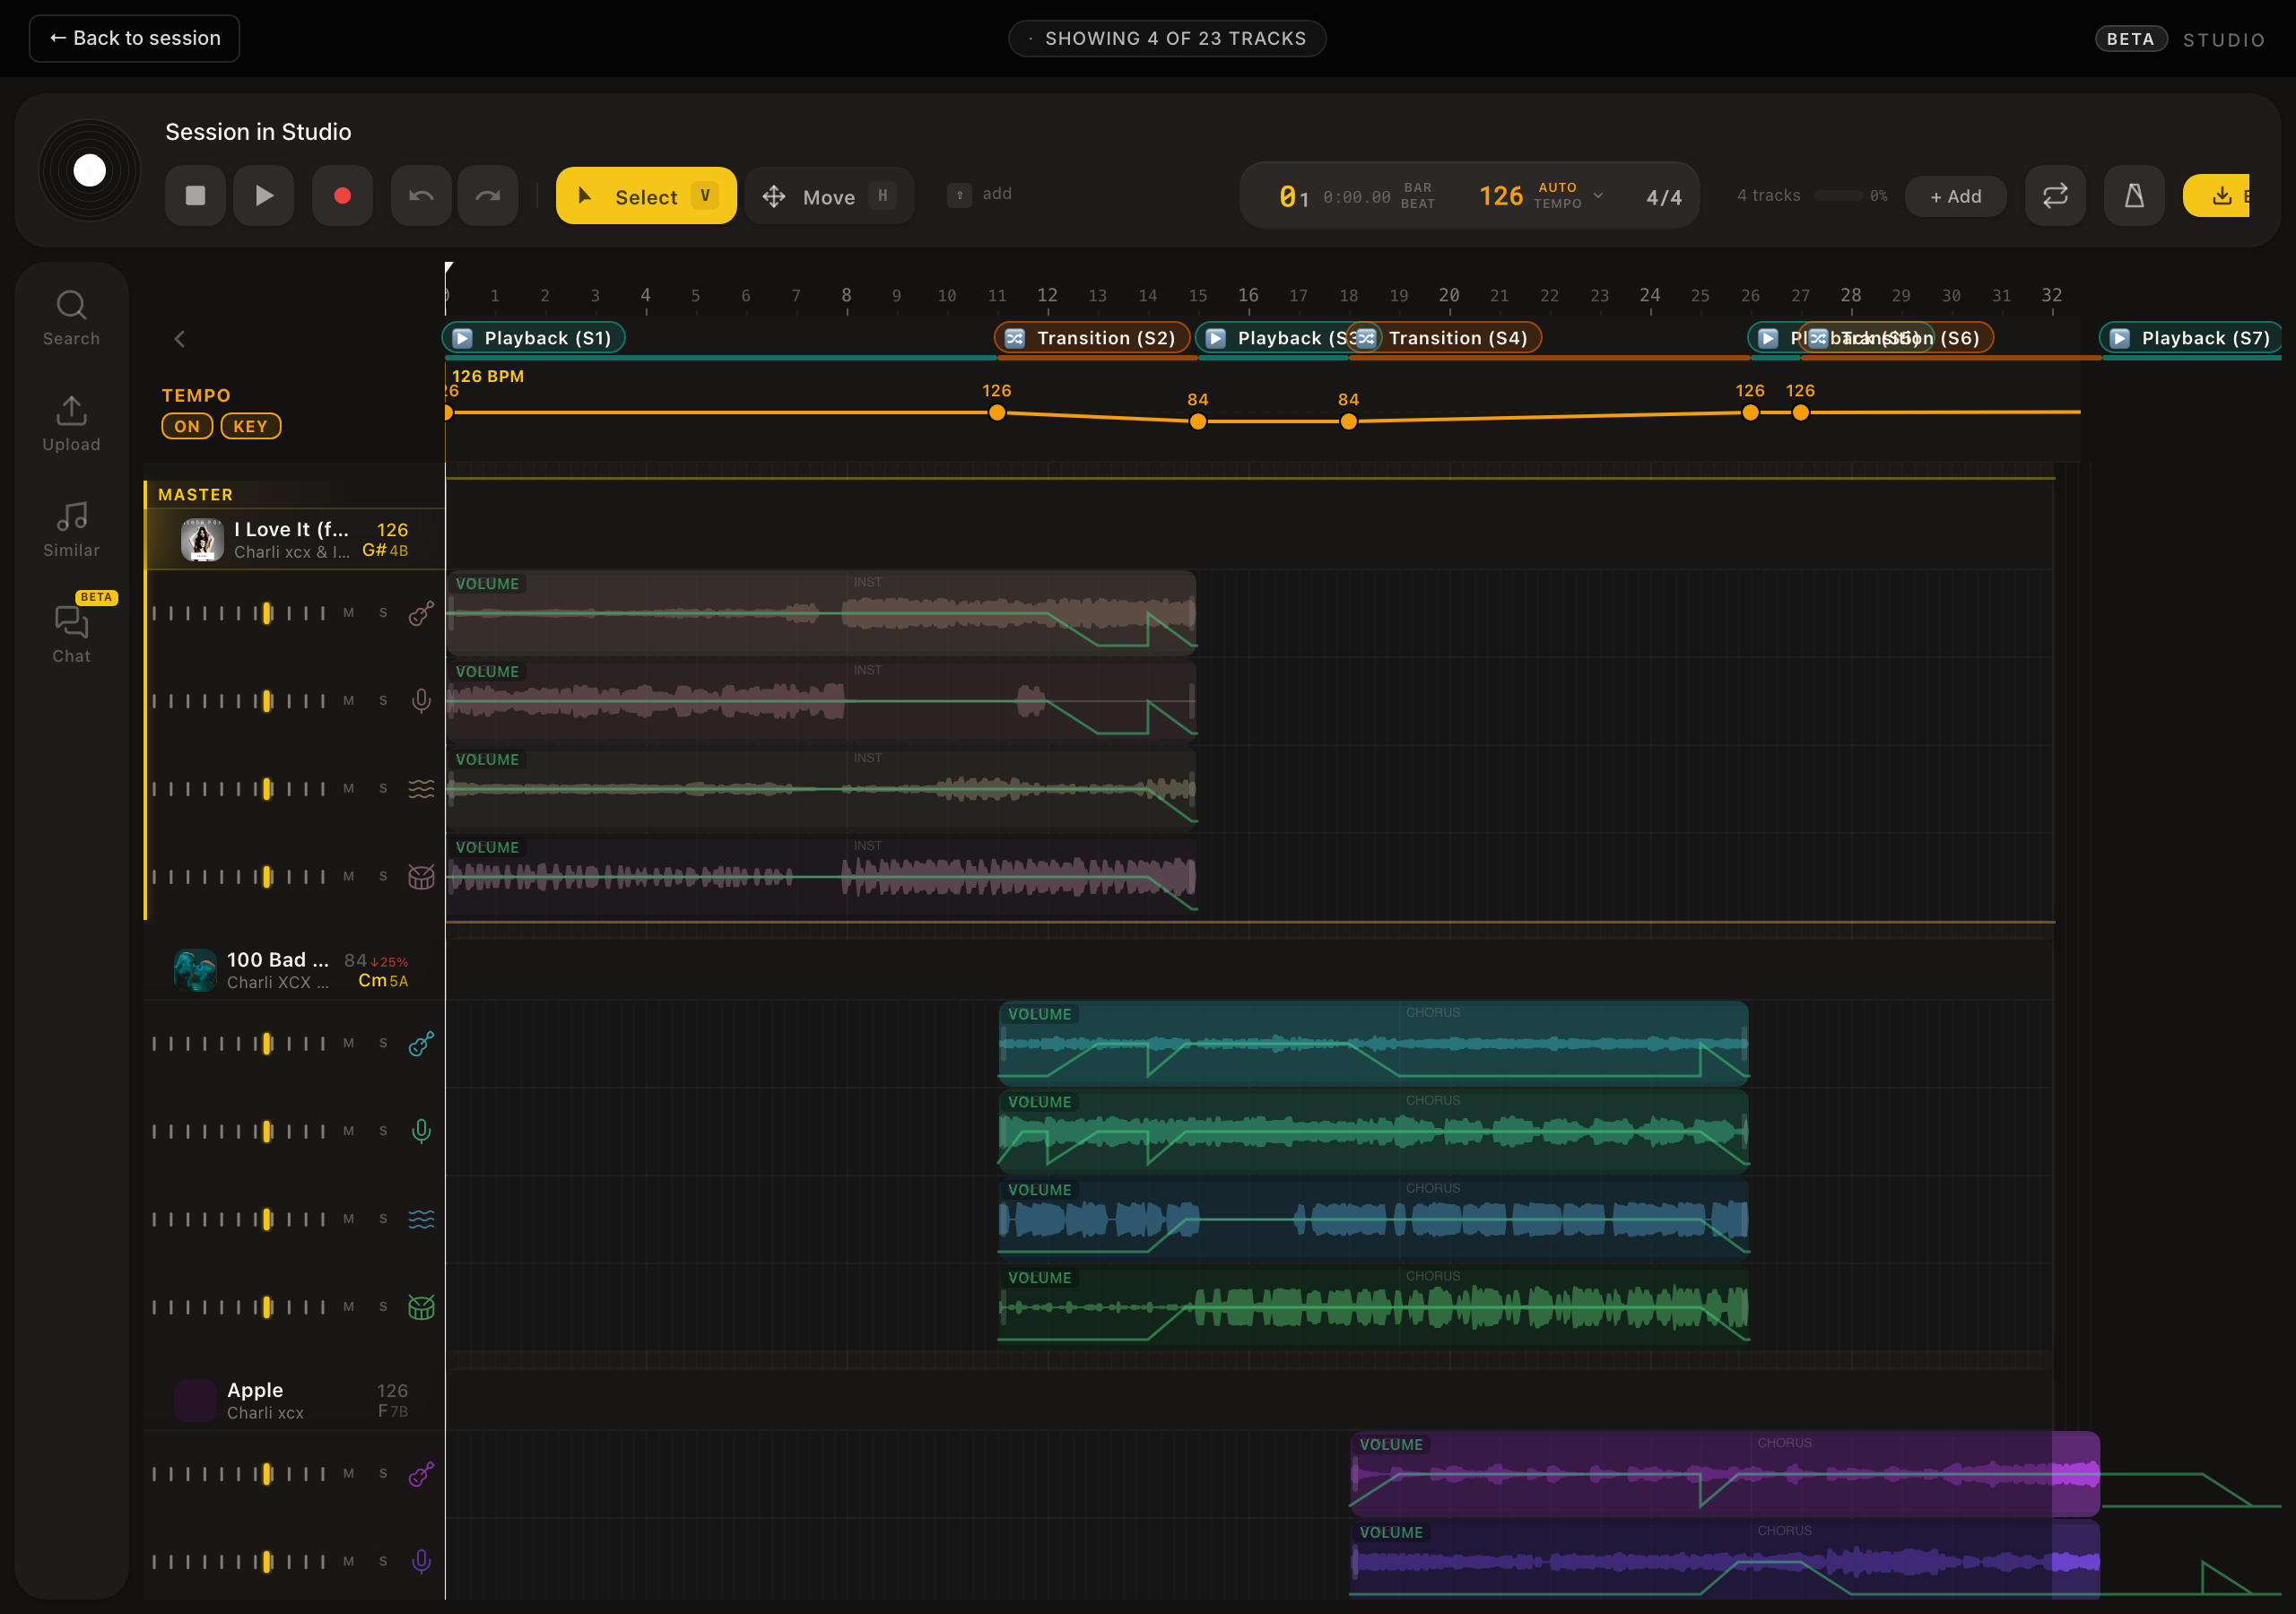Mute I Love It vocal stem
This screenshot has width=2296, height=1614.
349,701
